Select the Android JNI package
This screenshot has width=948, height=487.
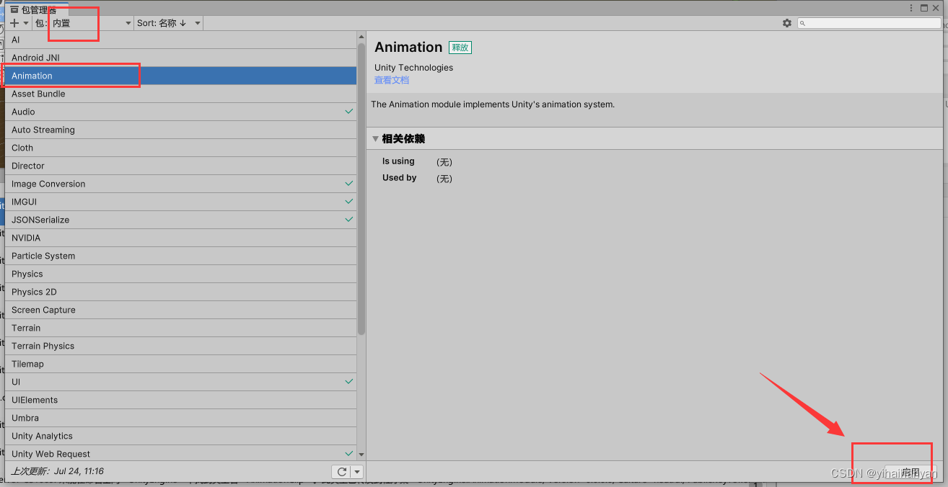coord(181,58)
